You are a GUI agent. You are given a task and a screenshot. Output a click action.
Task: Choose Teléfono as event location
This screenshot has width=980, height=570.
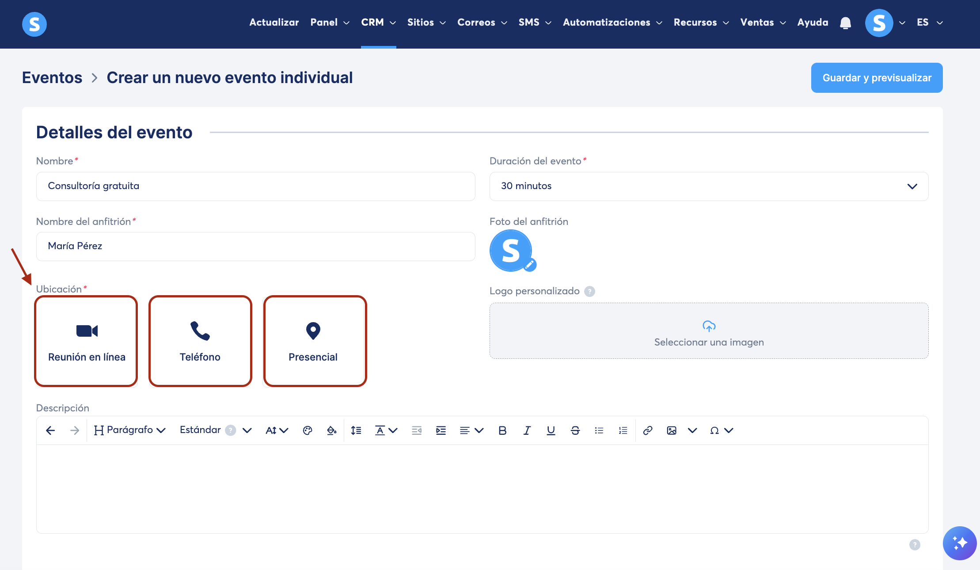(x=200, y=341)
